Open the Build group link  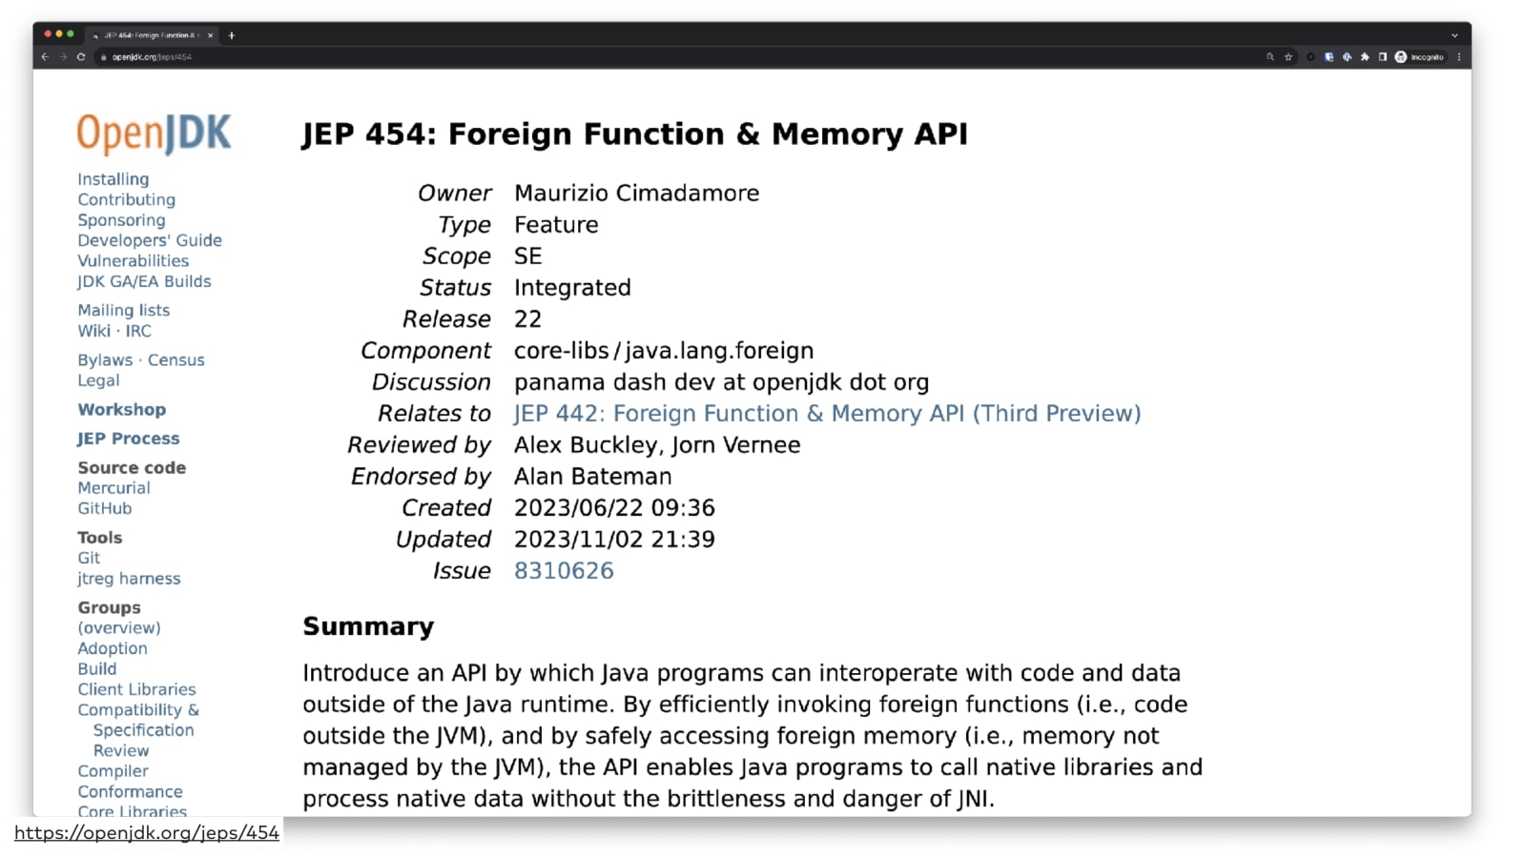[x=96, y=669]
